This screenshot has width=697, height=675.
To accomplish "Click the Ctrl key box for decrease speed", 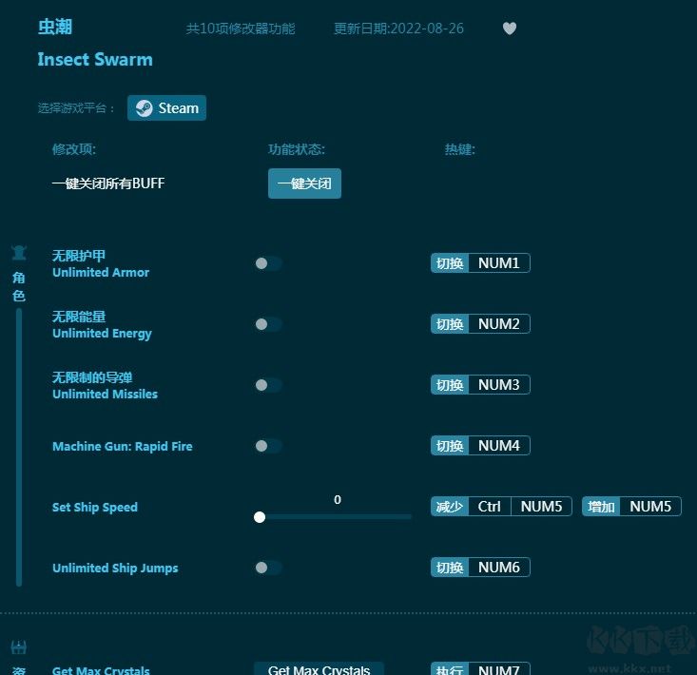I will click(490, 506).
